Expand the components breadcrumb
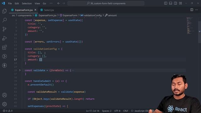 point(25,15)
